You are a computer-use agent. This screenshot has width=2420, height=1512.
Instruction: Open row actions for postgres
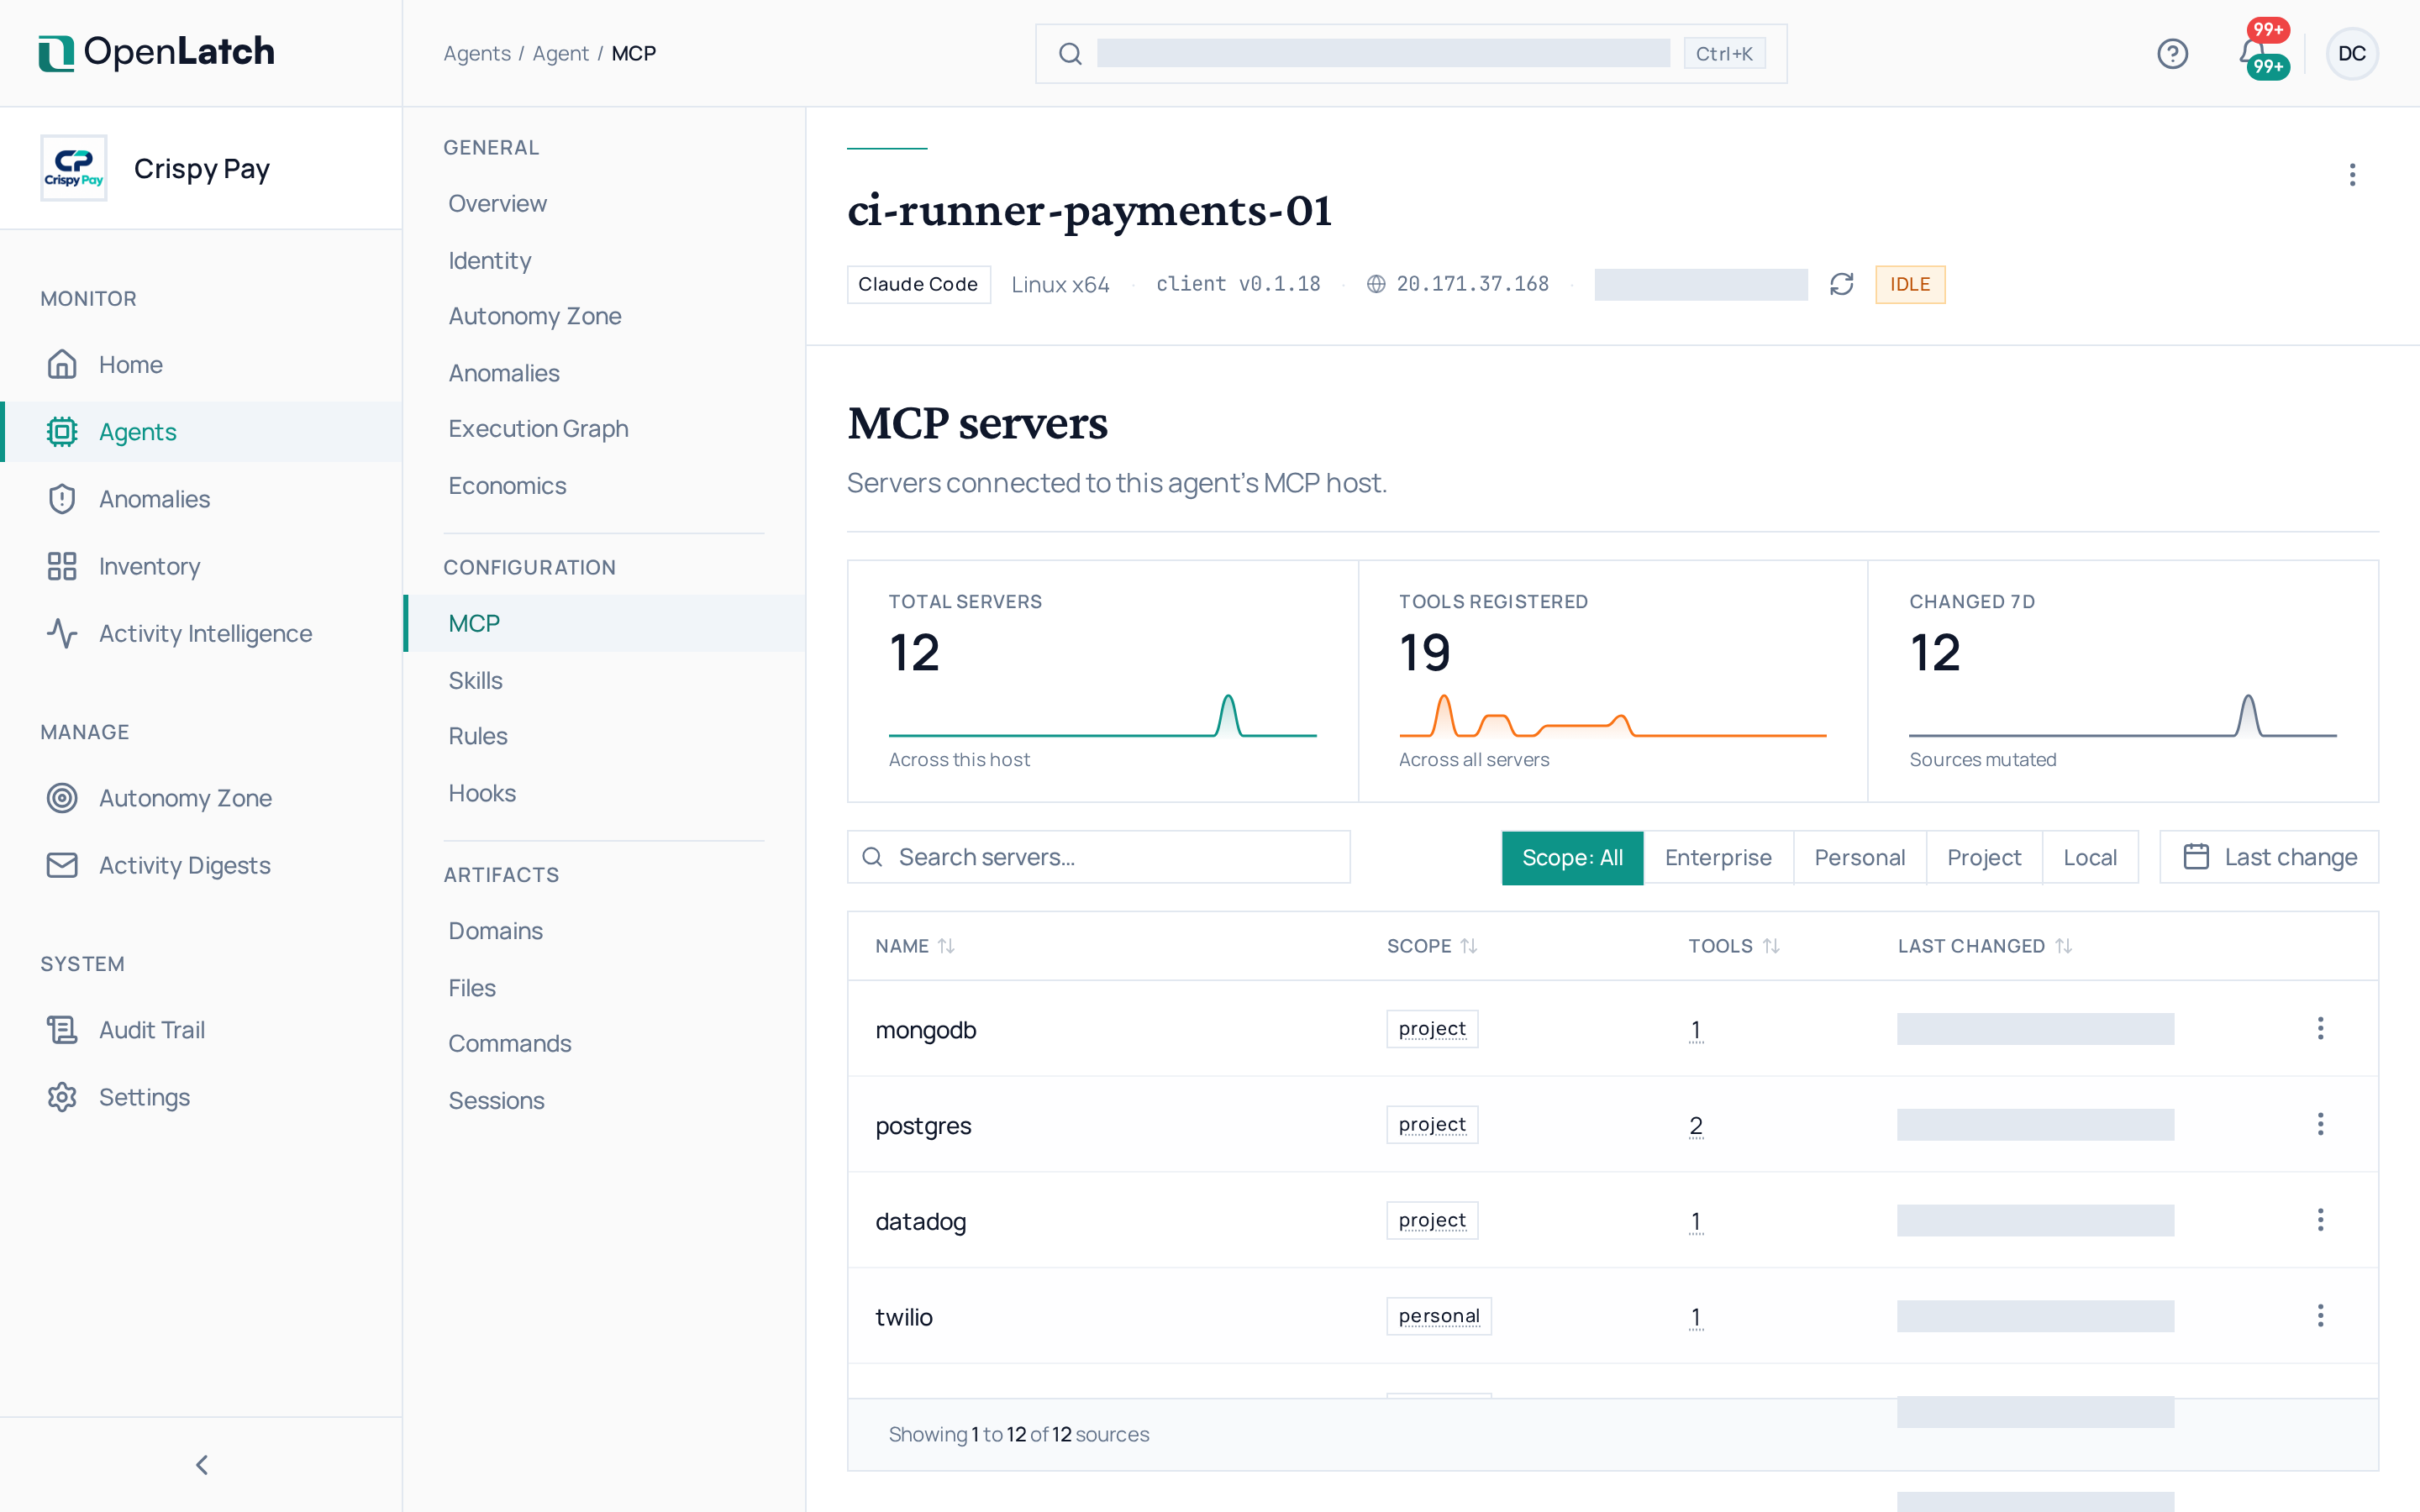(x=2320, y=1124)
